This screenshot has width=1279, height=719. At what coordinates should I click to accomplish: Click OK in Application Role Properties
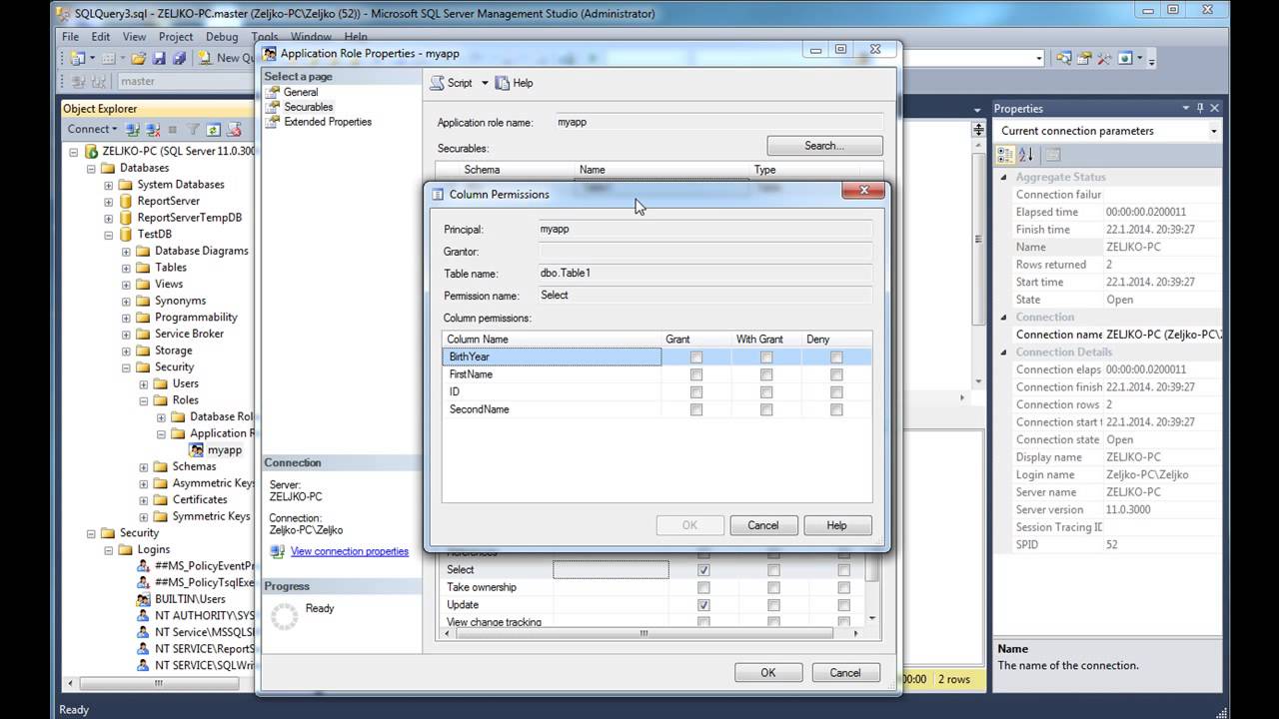(x=767, y=673)
